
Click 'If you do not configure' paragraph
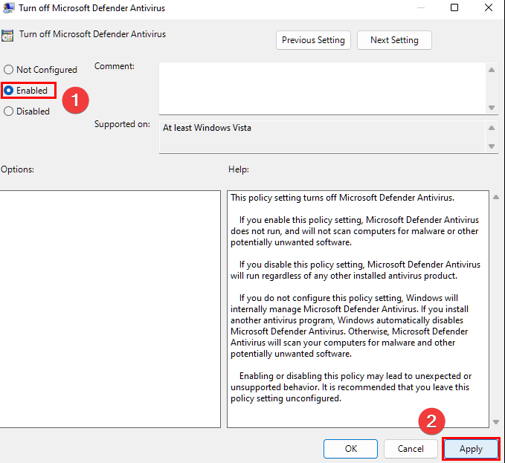[350, 326]
